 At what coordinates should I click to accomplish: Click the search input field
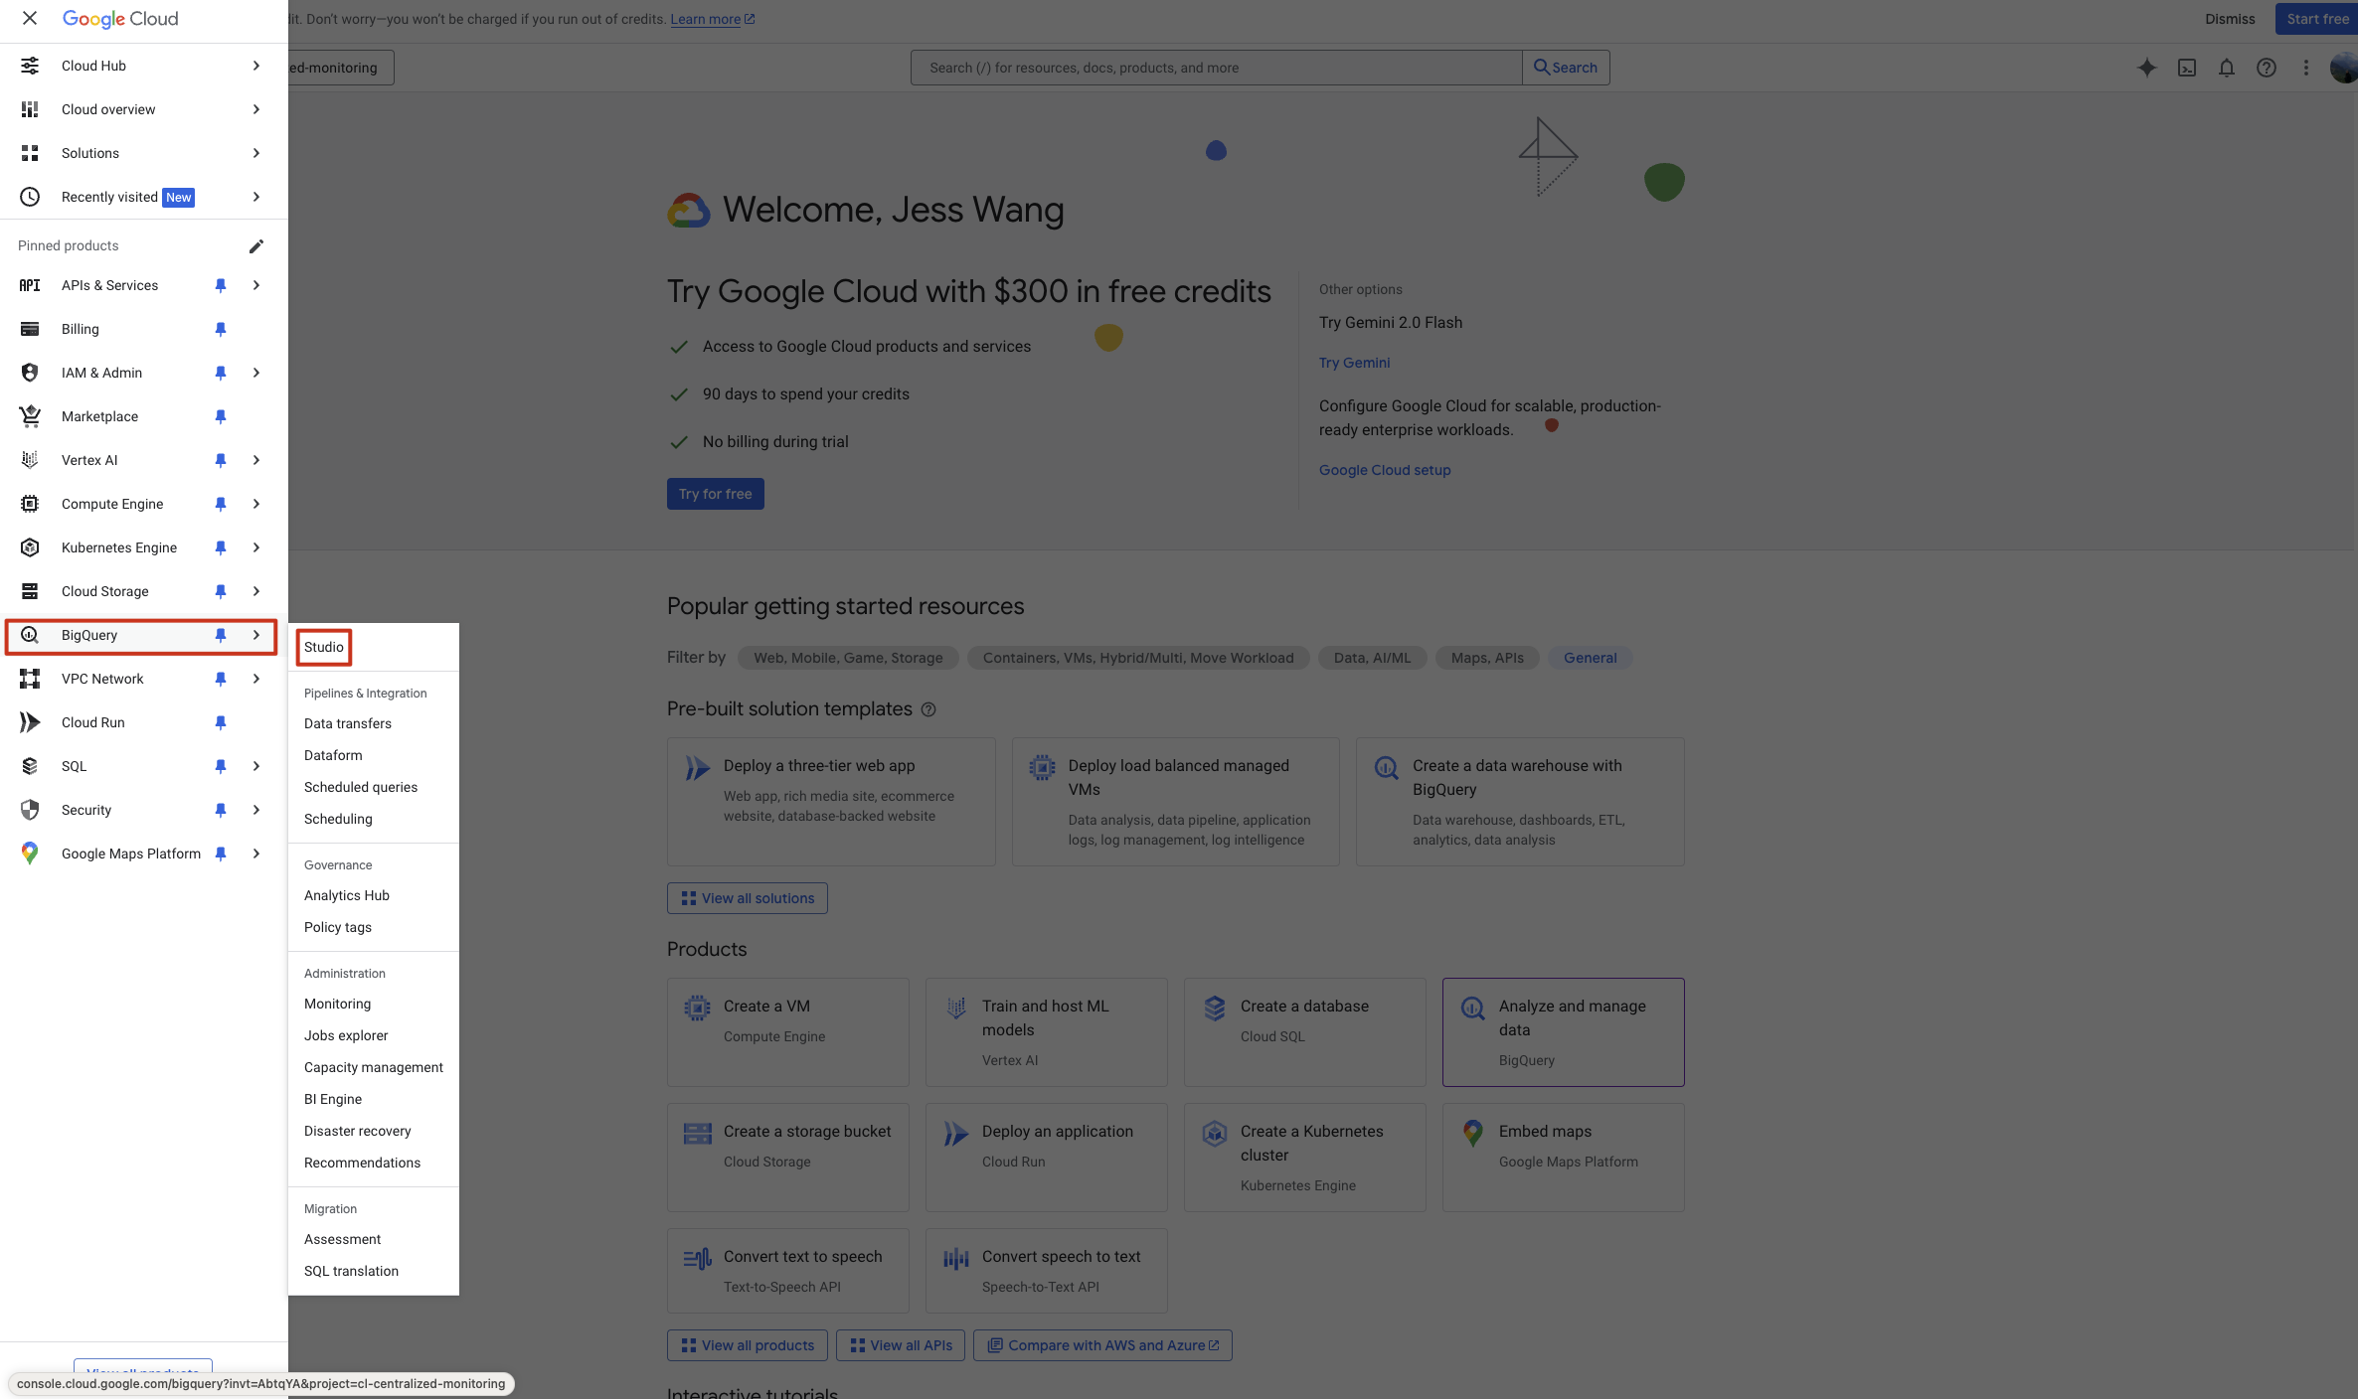1216,68
